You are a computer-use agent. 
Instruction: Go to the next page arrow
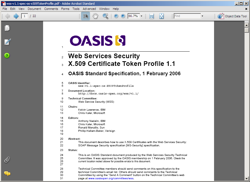tap(16, 16)
